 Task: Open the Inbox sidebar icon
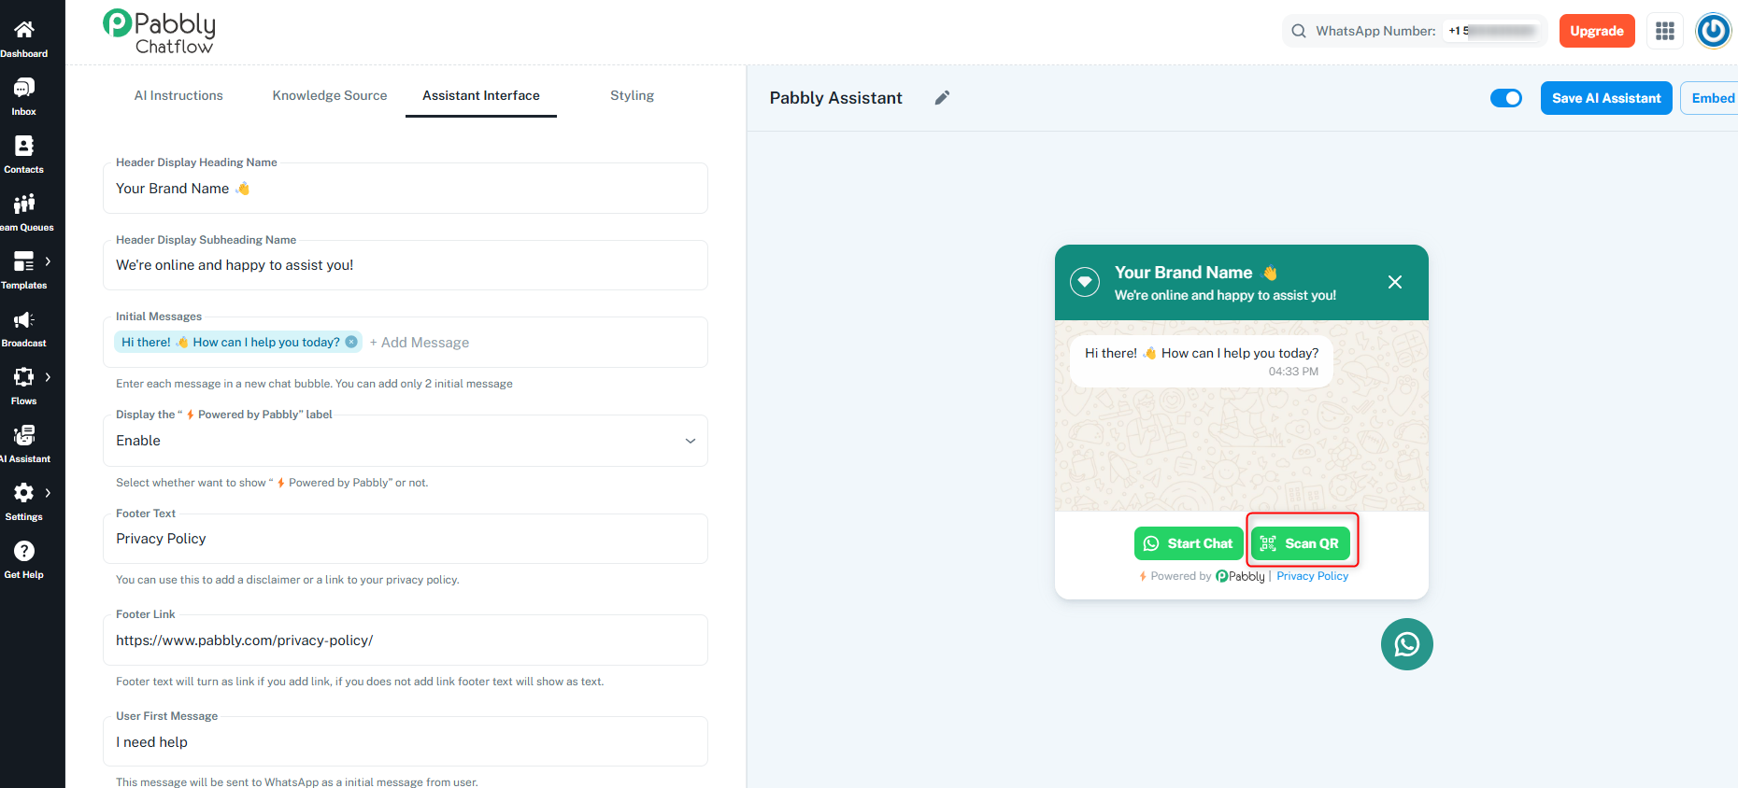click(x=24, y=88)
